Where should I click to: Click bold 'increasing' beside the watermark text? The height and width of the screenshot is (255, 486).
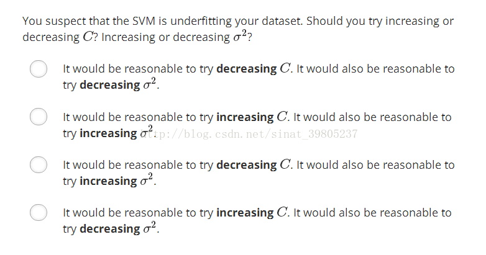pyautogui.click(x=108, y=133)
